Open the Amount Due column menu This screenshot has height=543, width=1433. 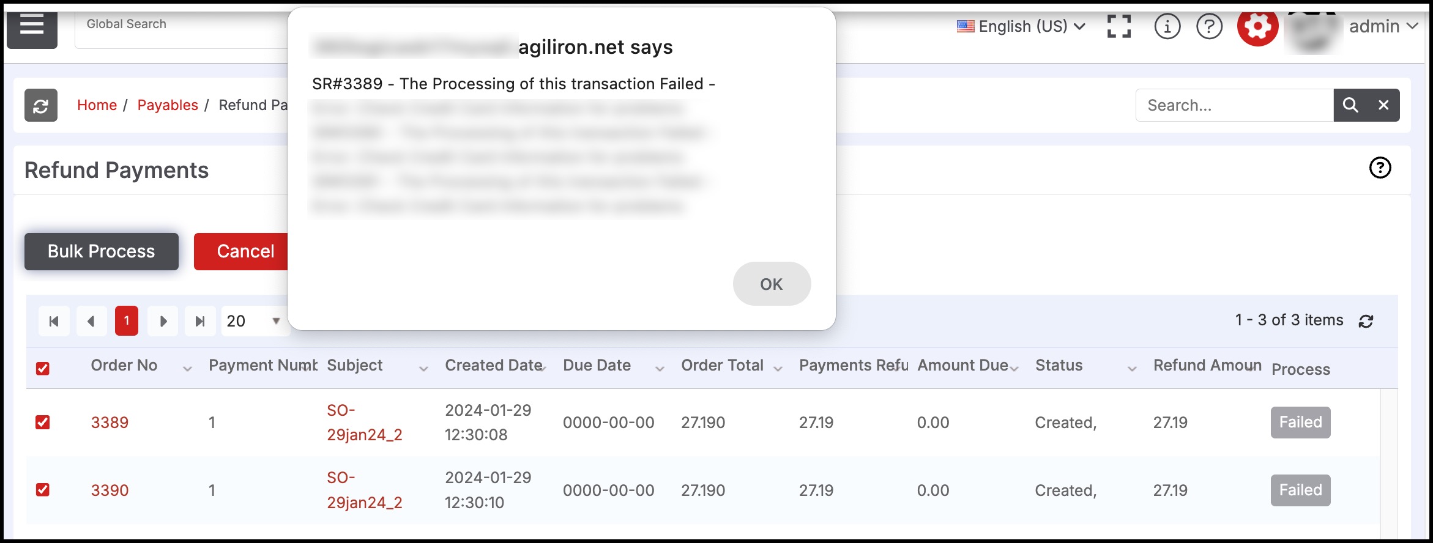(x=1014, y=368)
